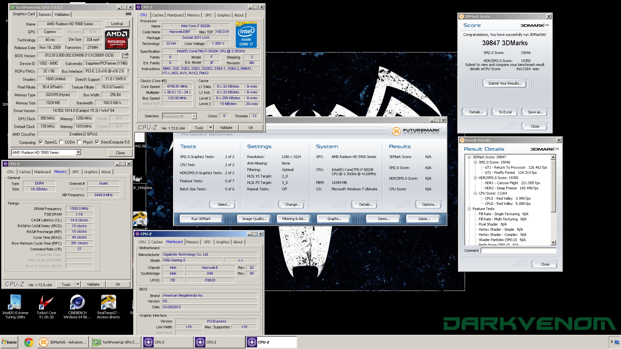This screenshot has height=349, width=621.
Task: Click Change button under Settings
Action: tap(292, 205)
